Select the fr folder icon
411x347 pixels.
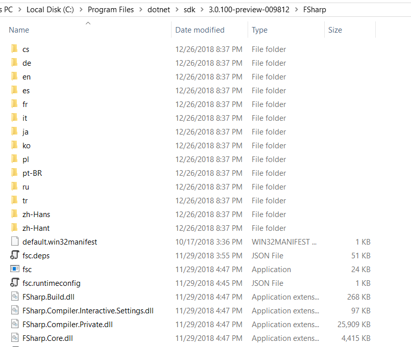click(x=15, y=103)
